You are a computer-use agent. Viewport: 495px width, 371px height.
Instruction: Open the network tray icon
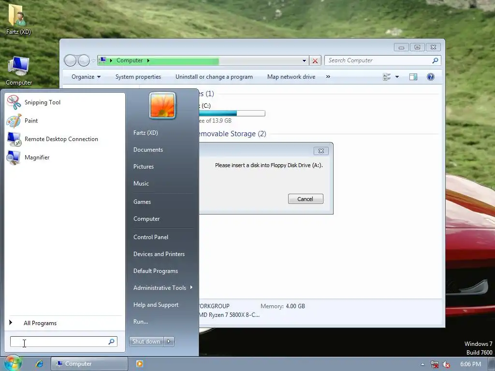(x=435, y=364)
